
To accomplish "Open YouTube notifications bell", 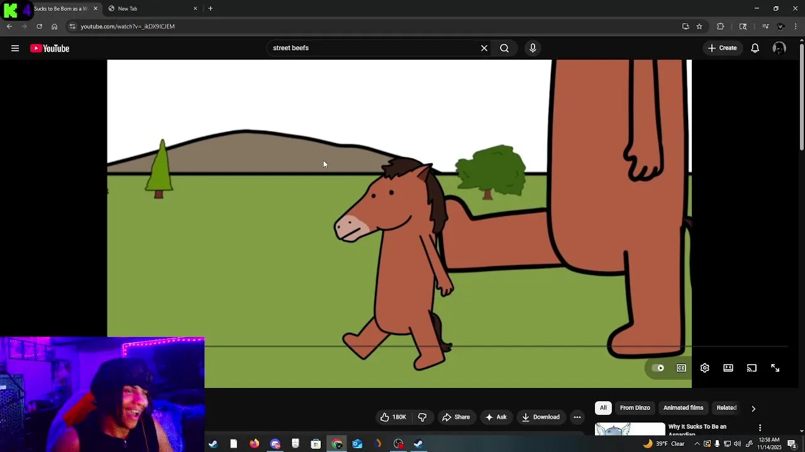I will click(x=755, y=48).
